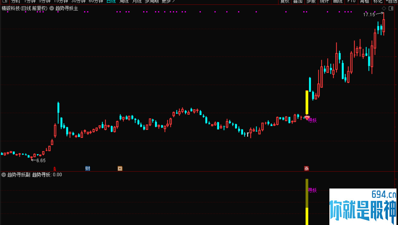Click the 趋势寻妖: 0.00 value label

point(47,175)
